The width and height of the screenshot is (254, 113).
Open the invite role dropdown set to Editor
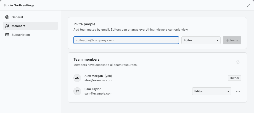click(x=201, y=40)
